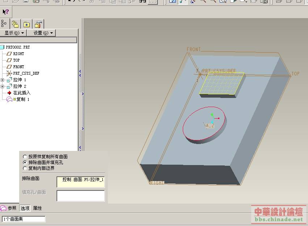Image resolution: width=308 pixels, height=226 pixels.
Task: Select the RIGHT datum plane in tree
Action: click(x=18, y=54)
